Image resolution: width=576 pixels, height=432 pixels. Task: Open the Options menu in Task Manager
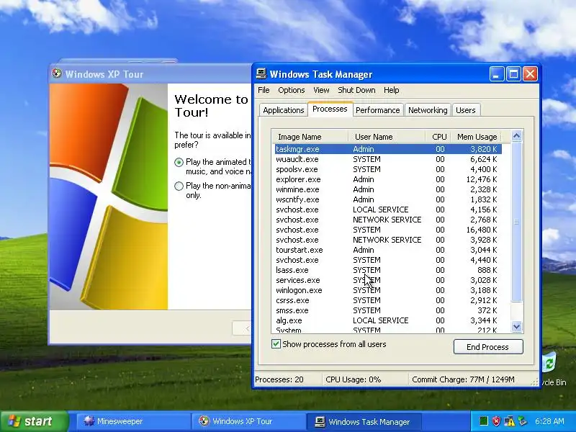pos(292,90)
